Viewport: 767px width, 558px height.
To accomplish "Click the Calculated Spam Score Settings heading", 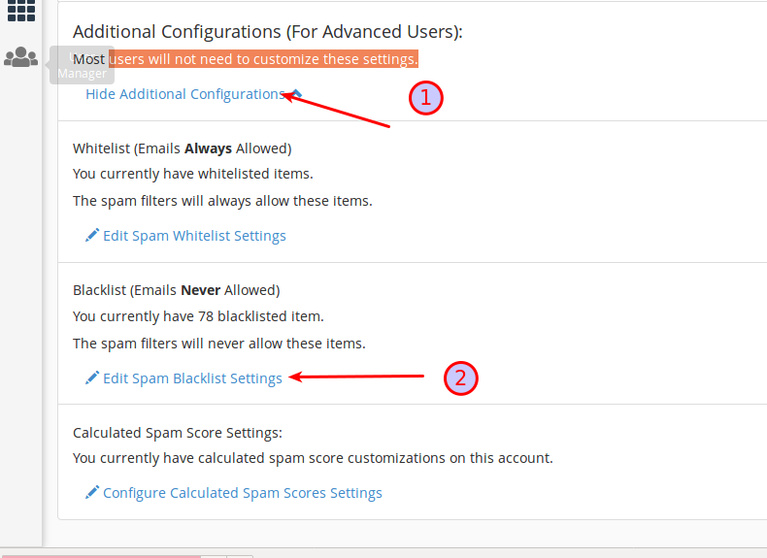I will pos(178,433).
